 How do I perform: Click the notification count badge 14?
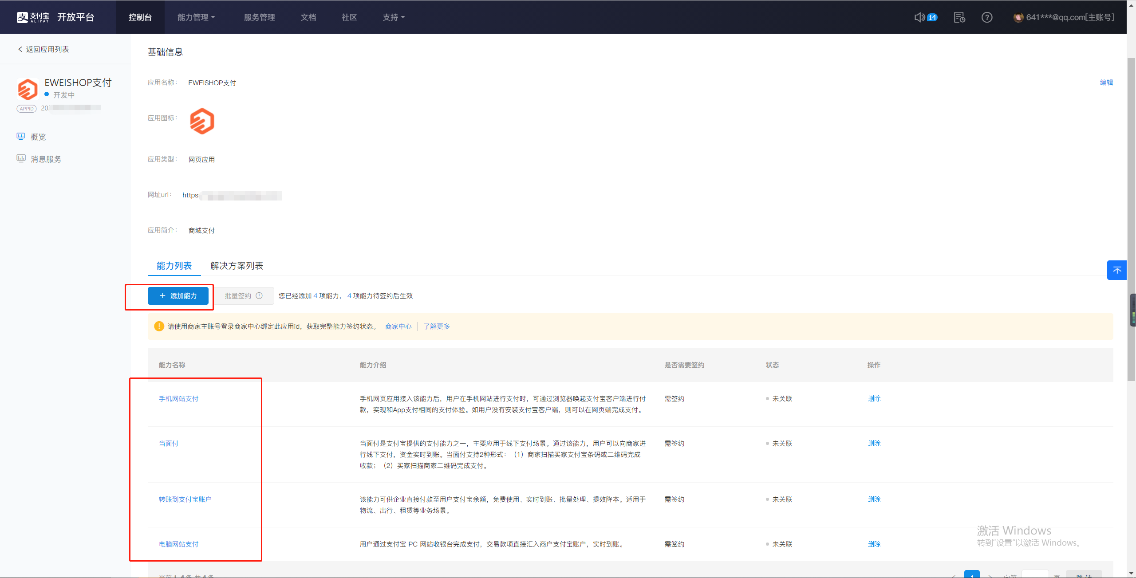[x=932, y=17]
